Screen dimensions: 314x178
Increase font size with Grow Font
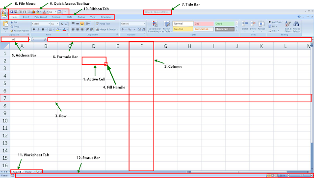pyautogui.click(x=62, y=24)
